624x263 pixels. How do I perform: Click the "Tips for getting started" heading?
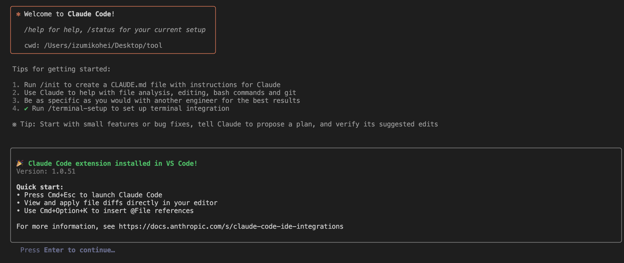click(61, 69)
